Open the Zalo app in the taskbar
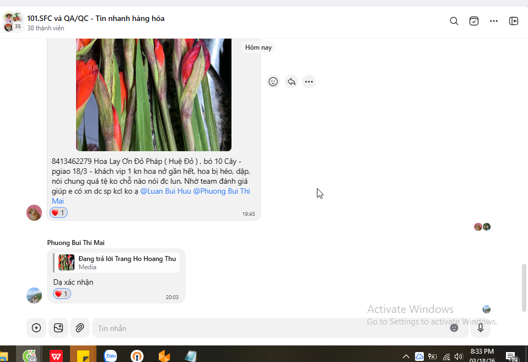This screenshot has width=528, height=362. tap(110, 356)
